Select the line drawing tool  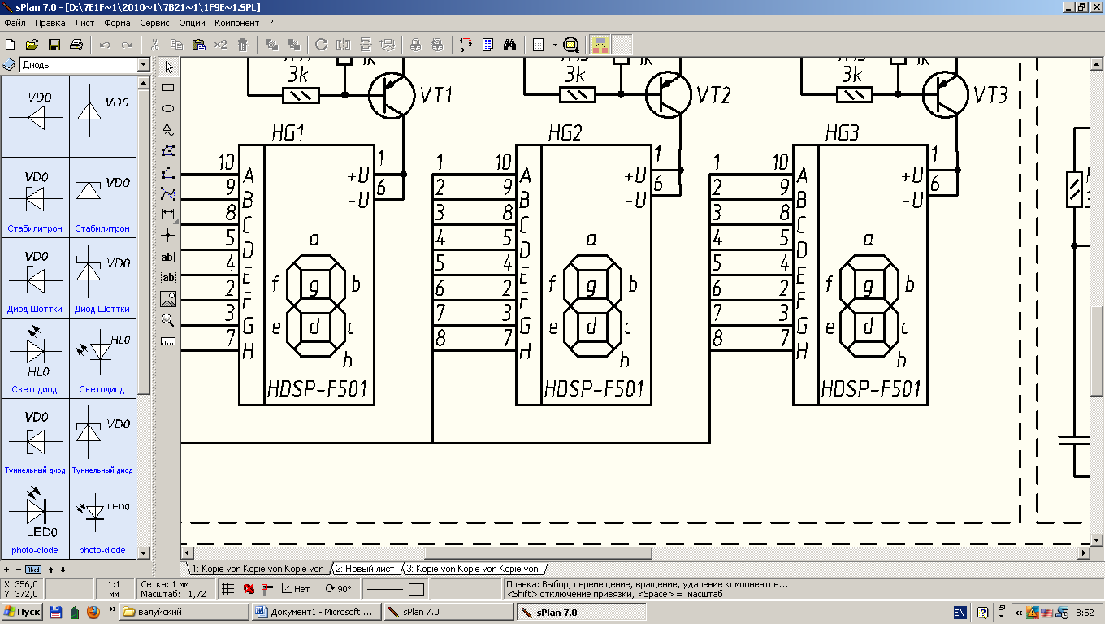[x=168, y=172]
